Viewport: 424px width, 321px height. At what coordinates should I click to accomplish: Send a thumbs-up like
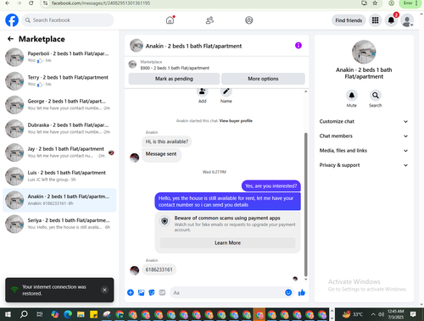302,292
